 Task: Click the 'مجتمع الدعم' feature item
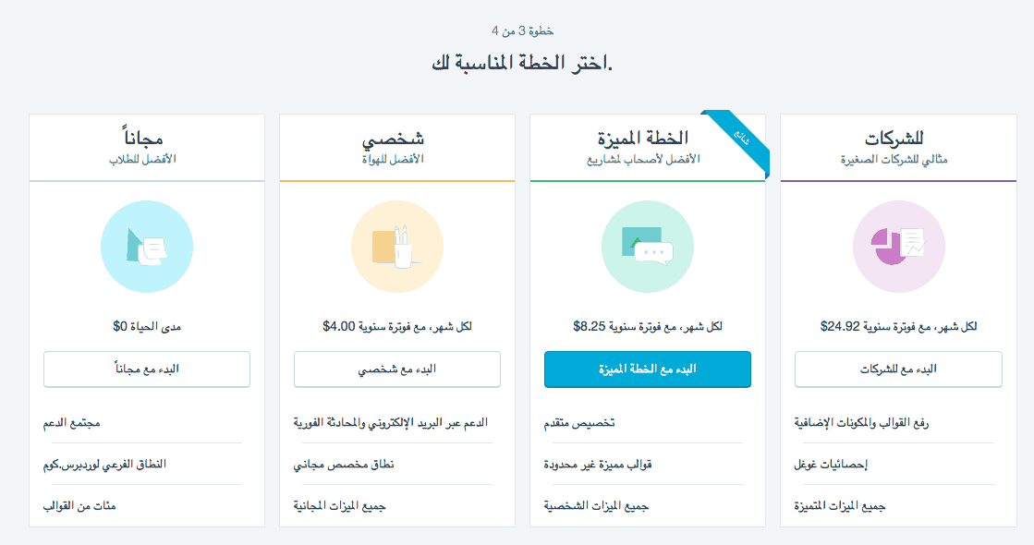point(72,423)
